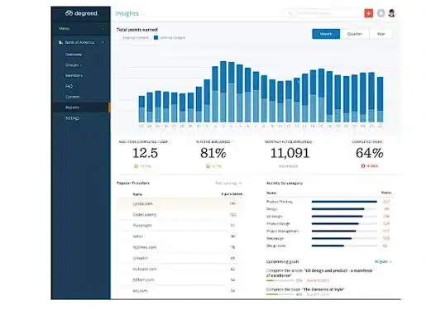Click the red add button in header
Image resolution: width=431 pixels, height=310 pixels.
pyautogui.click(x=369, y=13)
